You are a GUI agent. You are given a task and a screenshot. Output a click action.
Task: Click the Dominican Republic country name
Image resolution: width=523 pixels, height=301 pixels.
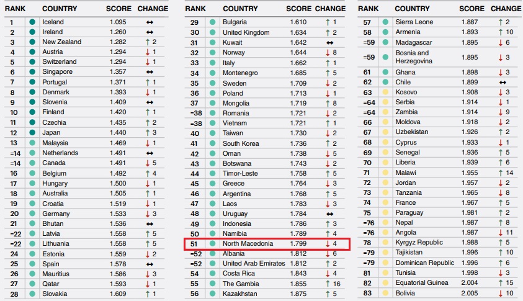(425, 263)
